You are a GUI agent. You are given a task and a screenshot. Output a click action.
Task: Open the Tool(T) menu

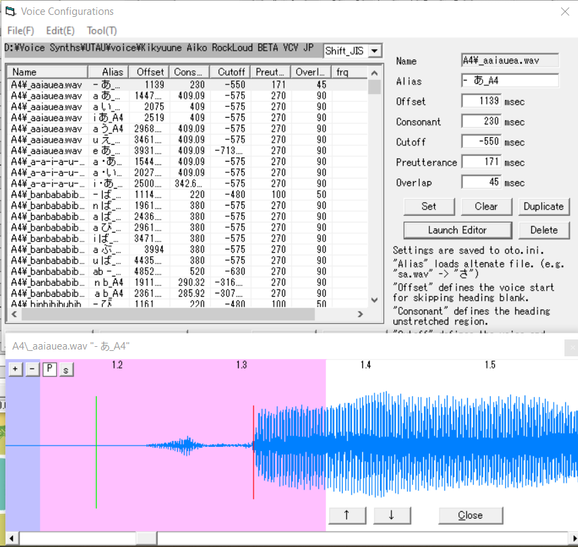click(x=101, y=30)
